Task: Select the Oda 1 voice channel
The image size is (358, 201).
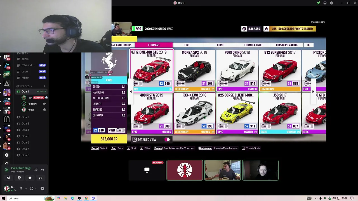Action: point(31,92)
